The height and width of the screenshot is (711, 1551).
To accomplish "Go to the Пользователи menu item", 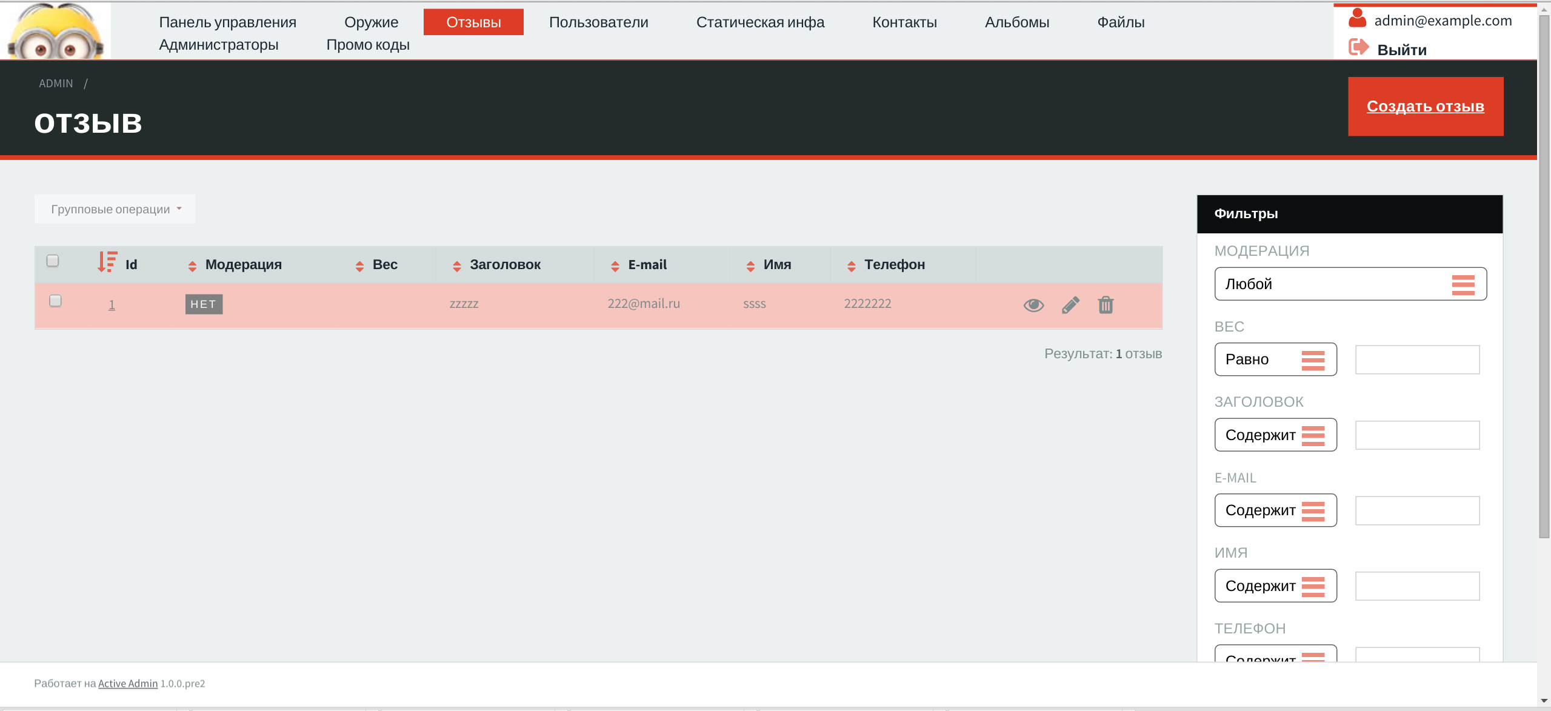I will (598, 22).
